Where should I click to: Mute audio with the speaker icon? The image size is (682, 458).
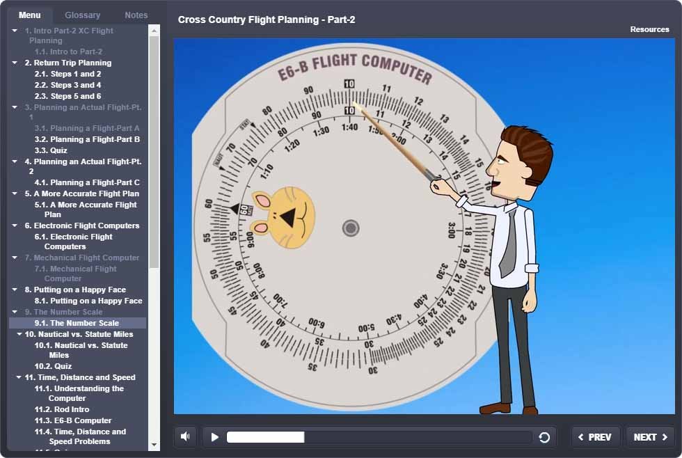click(185, 436)
